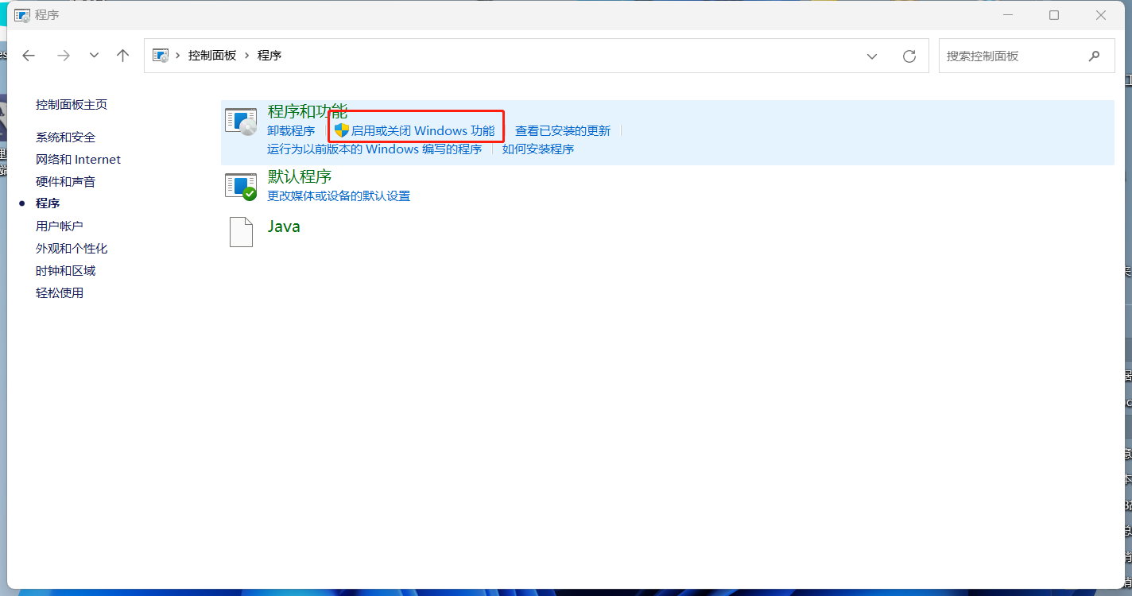Close the 程序 window

click(1101, 15)
